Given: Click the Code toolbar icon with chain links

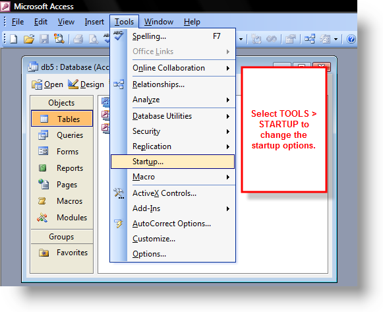Looking at the screenshot, I should coord(272,39).
